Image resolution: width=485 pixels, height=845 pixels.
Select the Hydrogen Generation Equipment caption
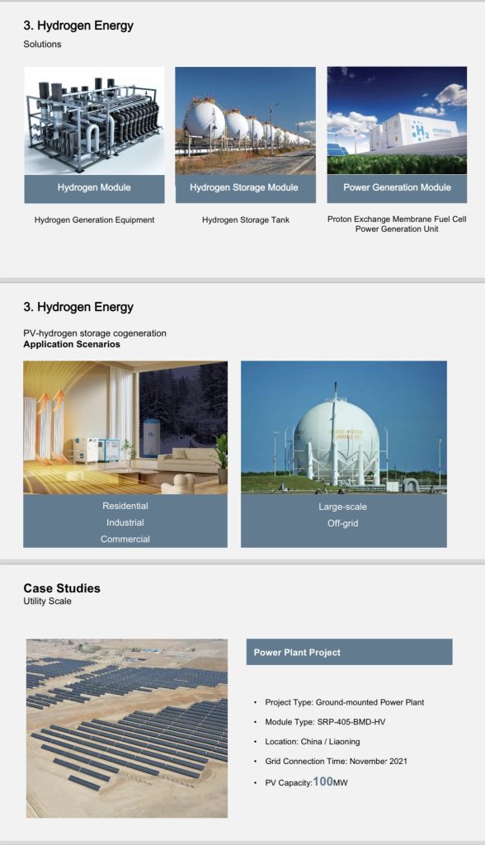(94, 220)
